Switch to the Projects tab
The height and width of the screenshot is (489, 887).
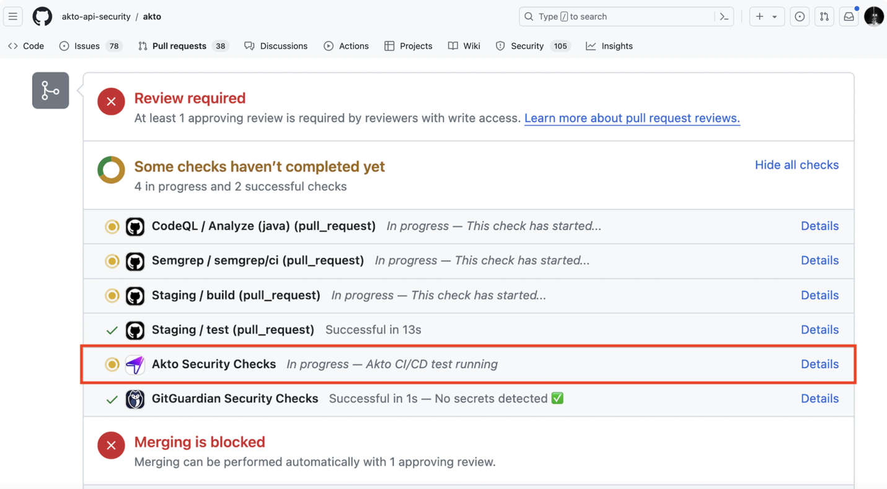click(408, 46)
